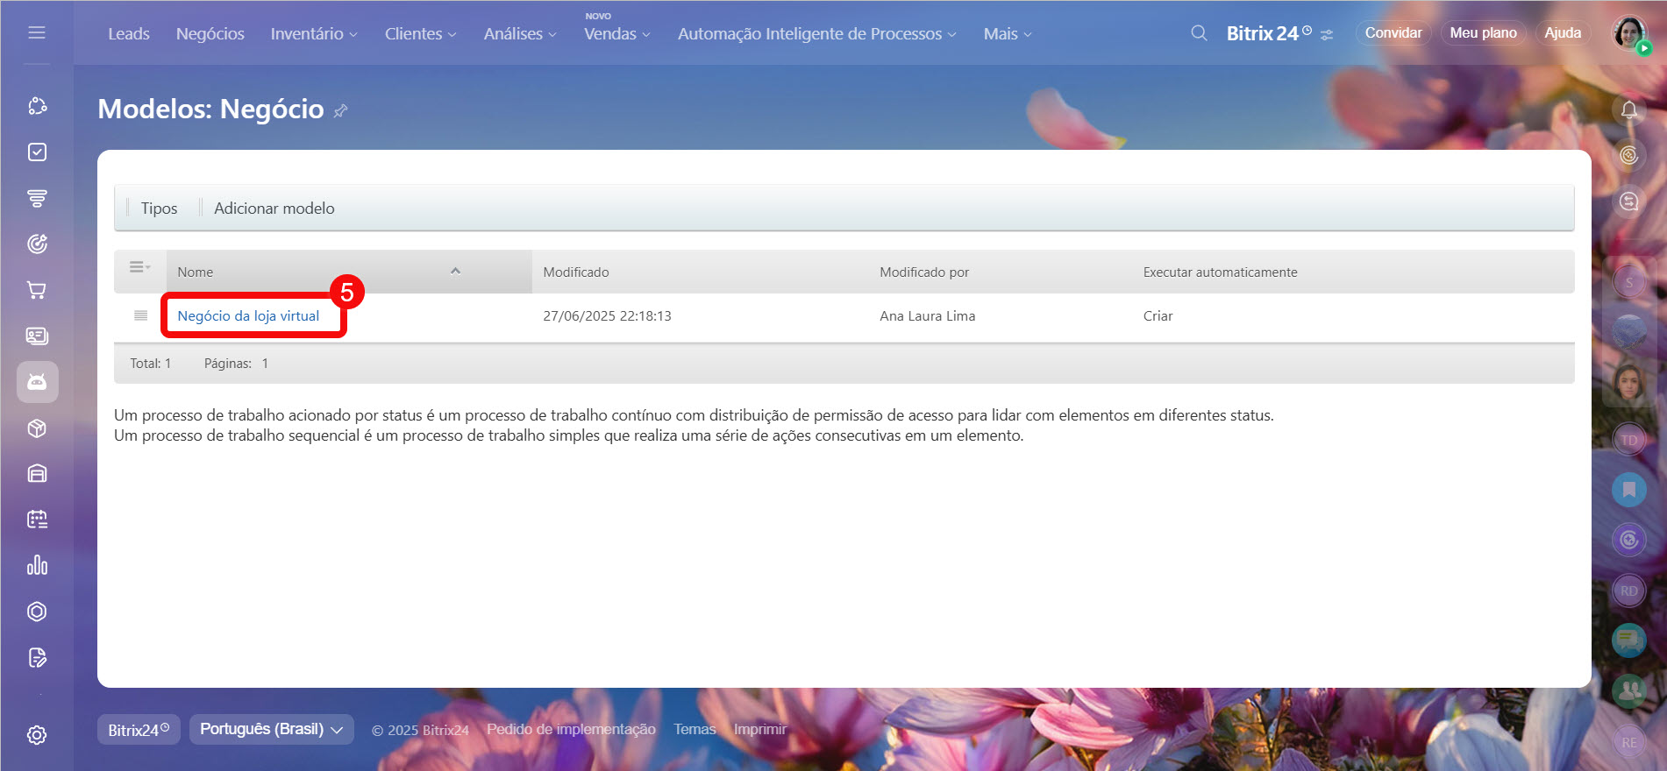
Task: Click the Ana Laura Lima cell
Action: [x=927, y=316]
